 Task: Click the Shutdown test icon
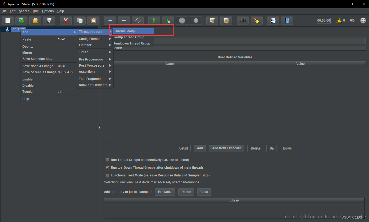196,21
